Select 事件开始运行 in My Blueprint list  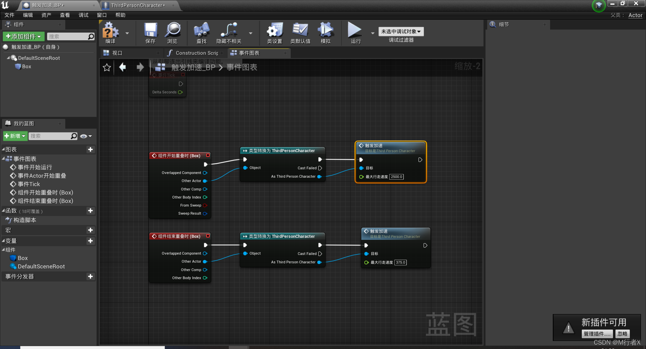coord(35,167)
